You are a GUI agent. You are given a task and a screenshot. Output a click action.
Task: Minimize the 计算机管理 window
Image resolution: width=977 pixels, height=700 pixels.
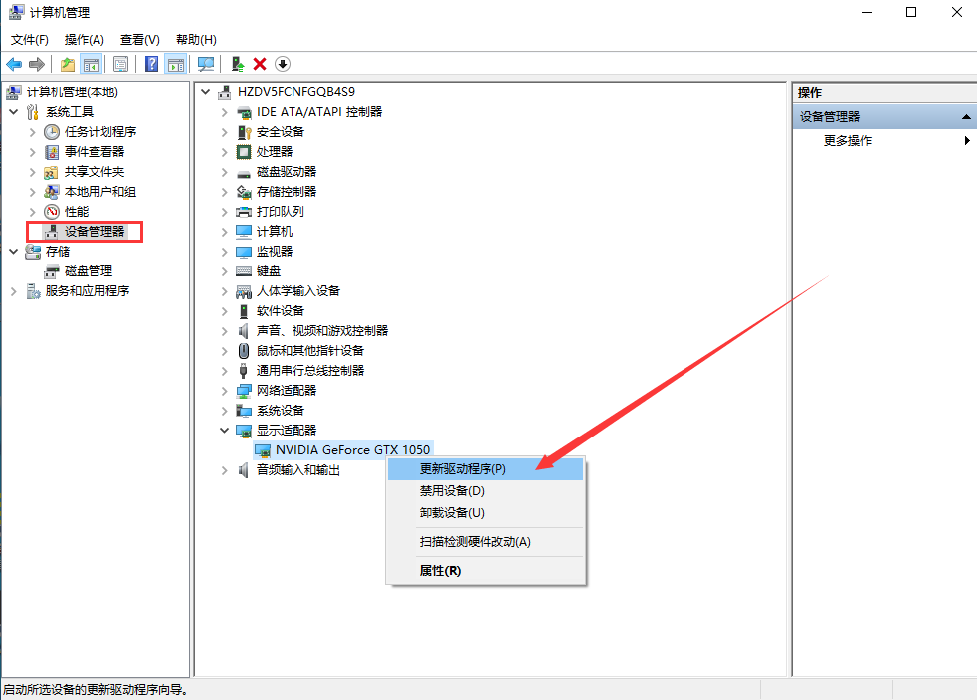[x=867, y=13]
